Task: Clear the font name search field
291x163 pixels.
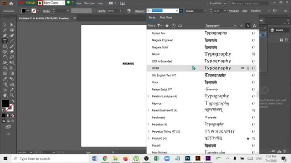Action: [x=177, y=11]
